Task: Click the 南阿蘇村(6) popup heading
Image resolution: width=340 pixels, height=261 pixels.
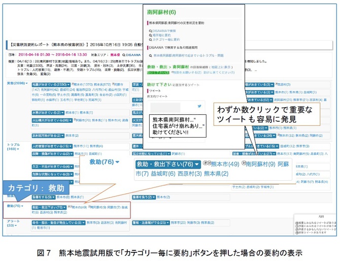Action: 161,12
